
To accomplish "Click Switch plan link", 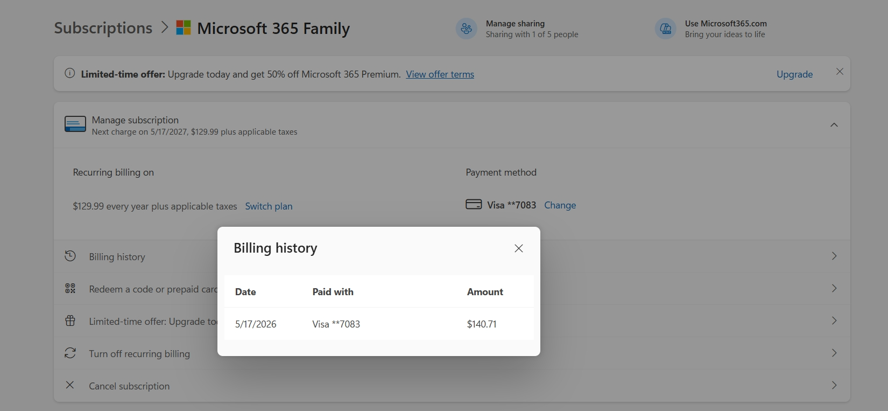I will coord(269,206).
